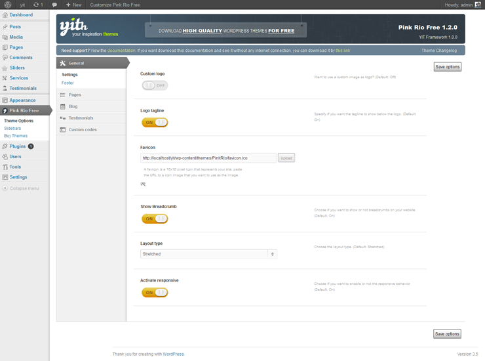Open Buy Themes in sidebar submenu
The height and width of the screenshot is (361, 485).
[x=16, y=136]
